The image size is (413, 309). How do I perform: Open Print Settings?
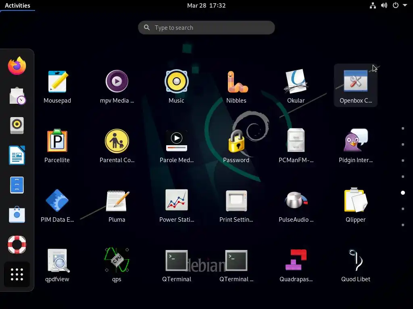(236, 205)
